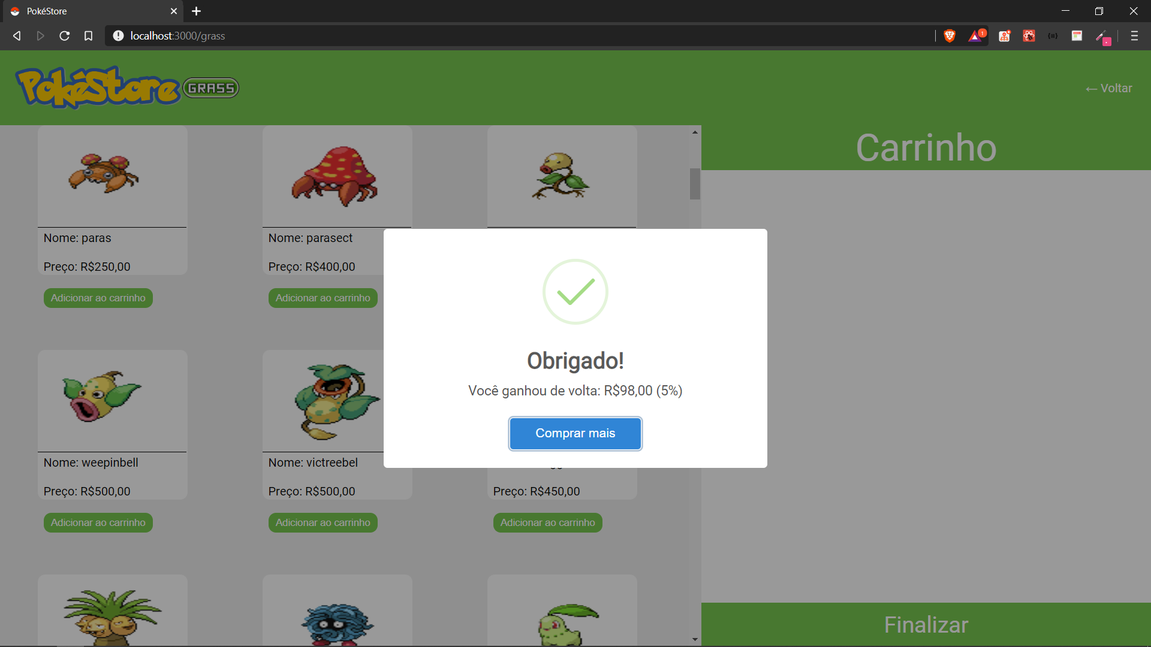
Task: Close the PokéStore tab
Action: click(x=173, y=11)
